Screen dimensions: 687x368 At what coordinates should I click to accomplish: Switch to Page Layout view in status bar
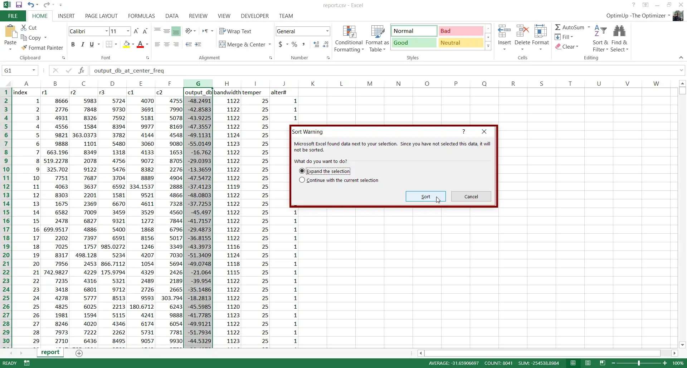click(x=588, y=363)
